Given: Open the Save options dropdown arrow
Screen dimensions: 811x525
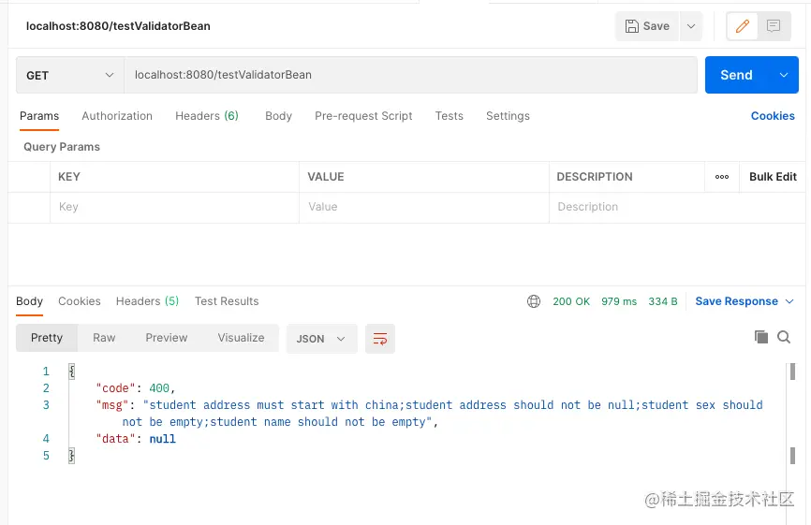Looking at the screenshot, I should click(x=691, y=26).
